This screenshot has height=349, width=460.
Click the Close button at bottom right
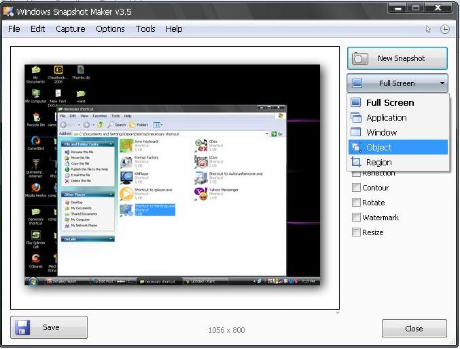point(414,329)
